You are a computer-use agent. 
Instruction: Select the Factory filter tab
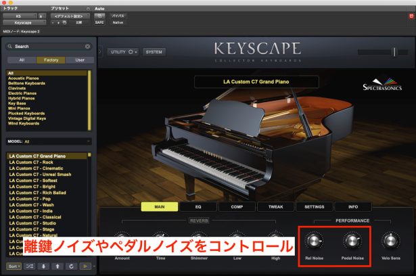click(x=51, y=60)
